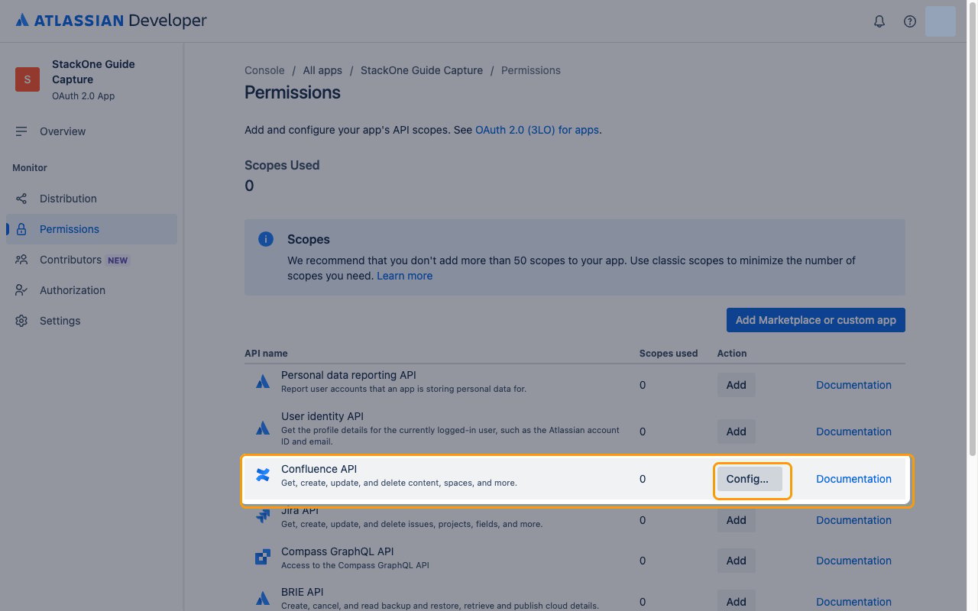Add the Jira API
978x611 pixels.
pyautogui.click(x=736, y=520)
